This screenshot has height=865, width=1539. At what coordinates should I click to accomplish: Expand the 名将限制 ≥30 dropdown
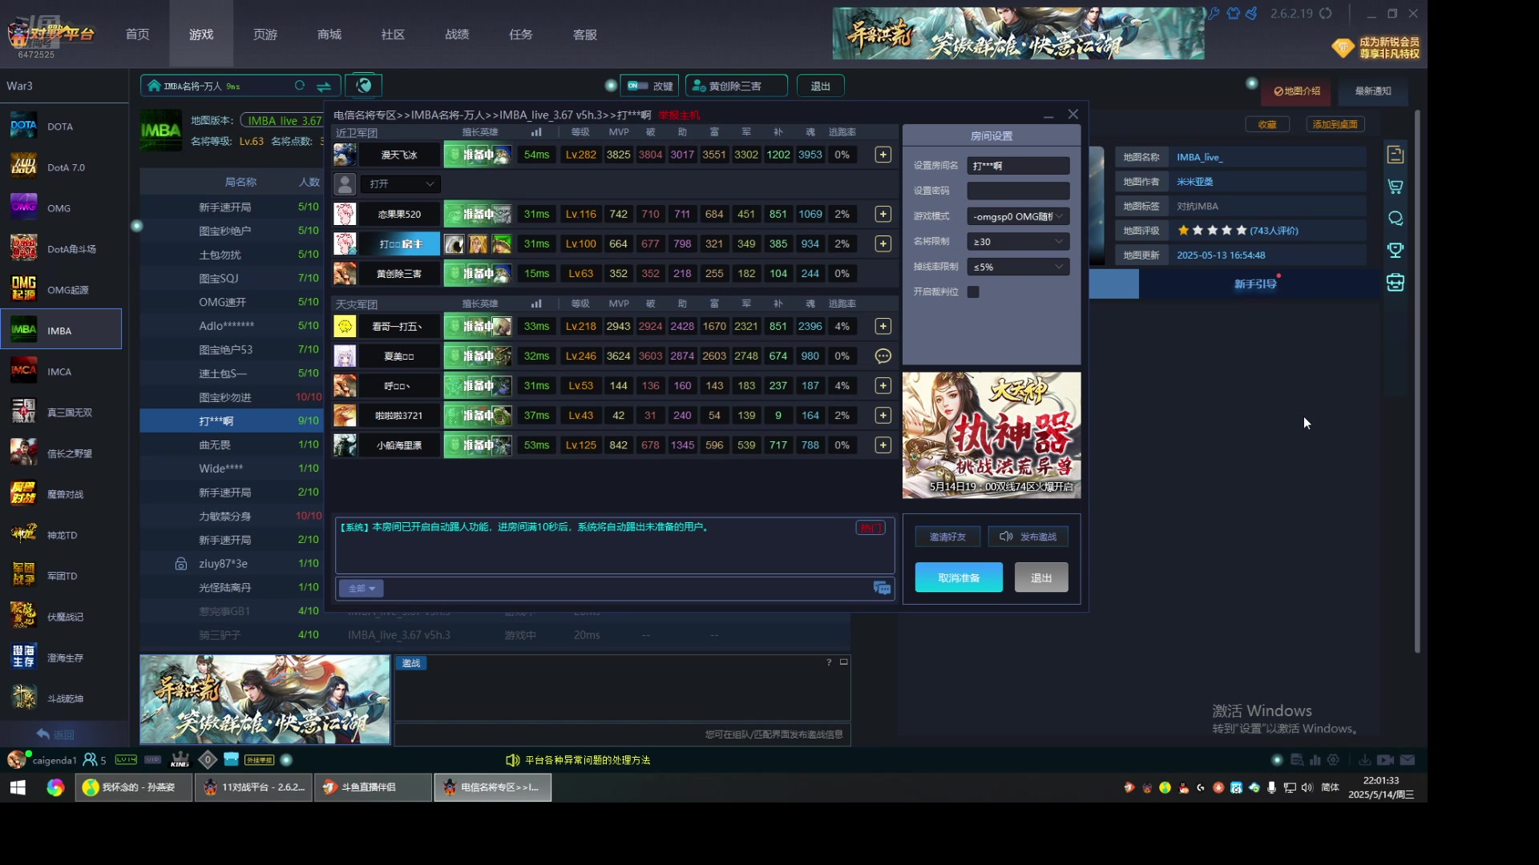[1018, 241]
